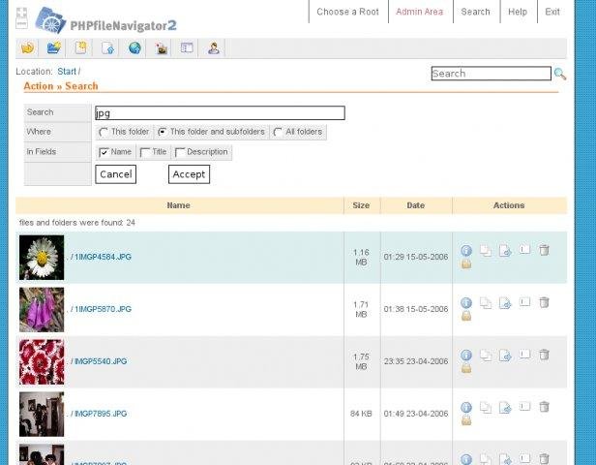This screenshot has height=465, width=596.
Task: Open the 1IMGP4584.JPG file link
Action: click(x=103, y=257)
